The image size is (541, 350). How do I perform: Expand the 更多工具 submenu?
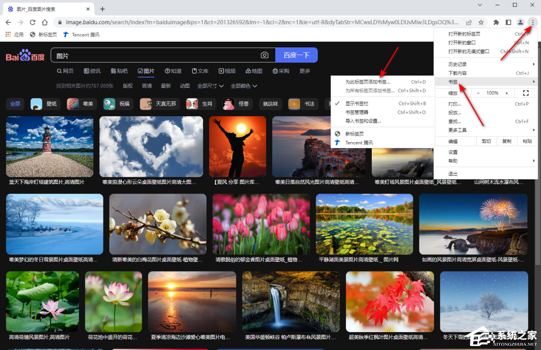click(x=486, y=130)
